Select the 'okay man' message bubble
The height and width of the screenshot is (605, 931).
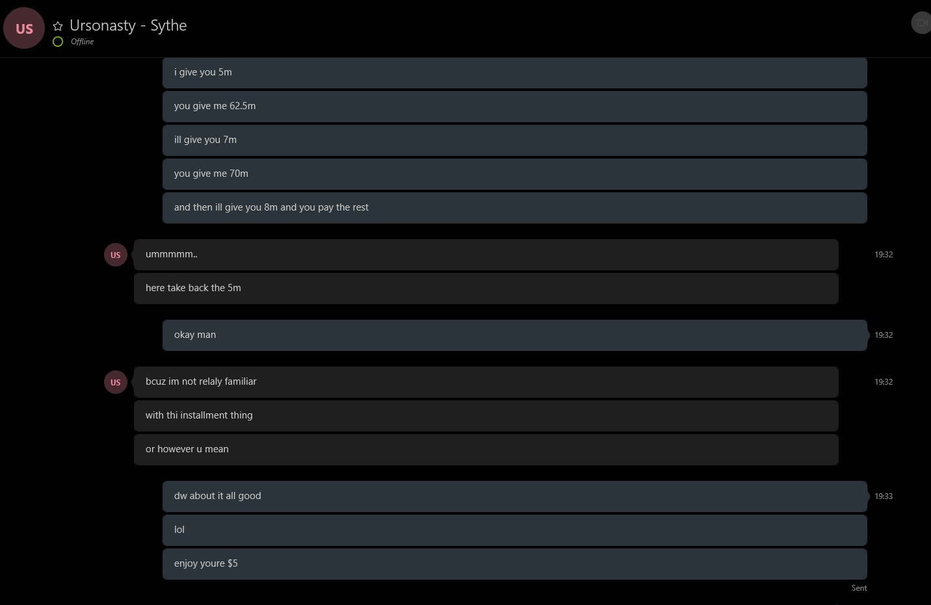click(514, 335)
